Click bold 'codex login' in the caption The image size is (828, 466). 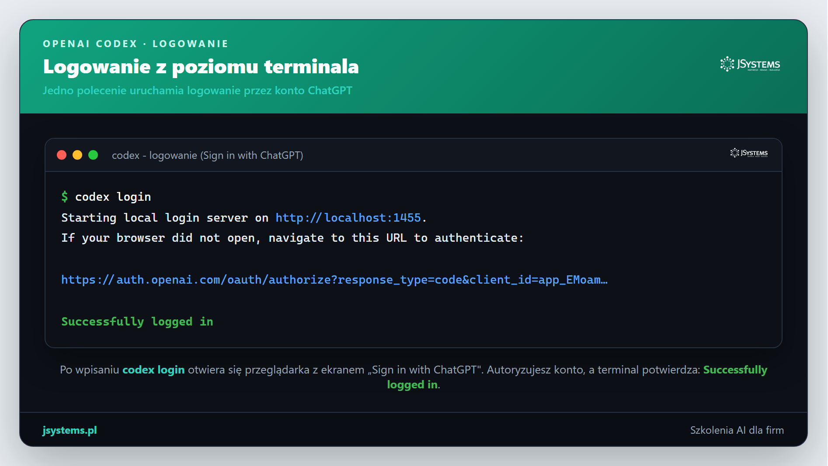[153, 370]
